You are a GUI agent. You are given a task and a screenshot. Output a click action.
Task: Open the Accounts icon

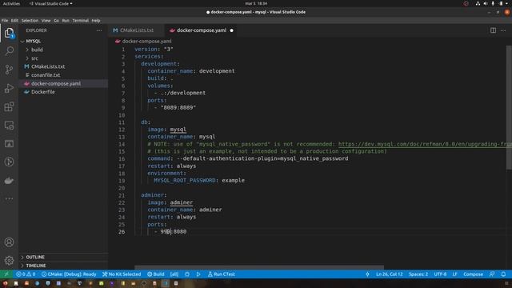point(9,242)
